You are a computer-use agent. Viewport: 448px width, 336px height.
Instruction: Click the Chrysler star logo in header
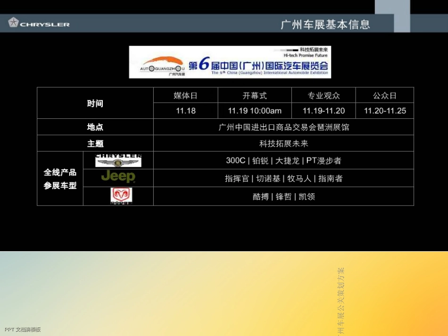(x=13, y=22)
